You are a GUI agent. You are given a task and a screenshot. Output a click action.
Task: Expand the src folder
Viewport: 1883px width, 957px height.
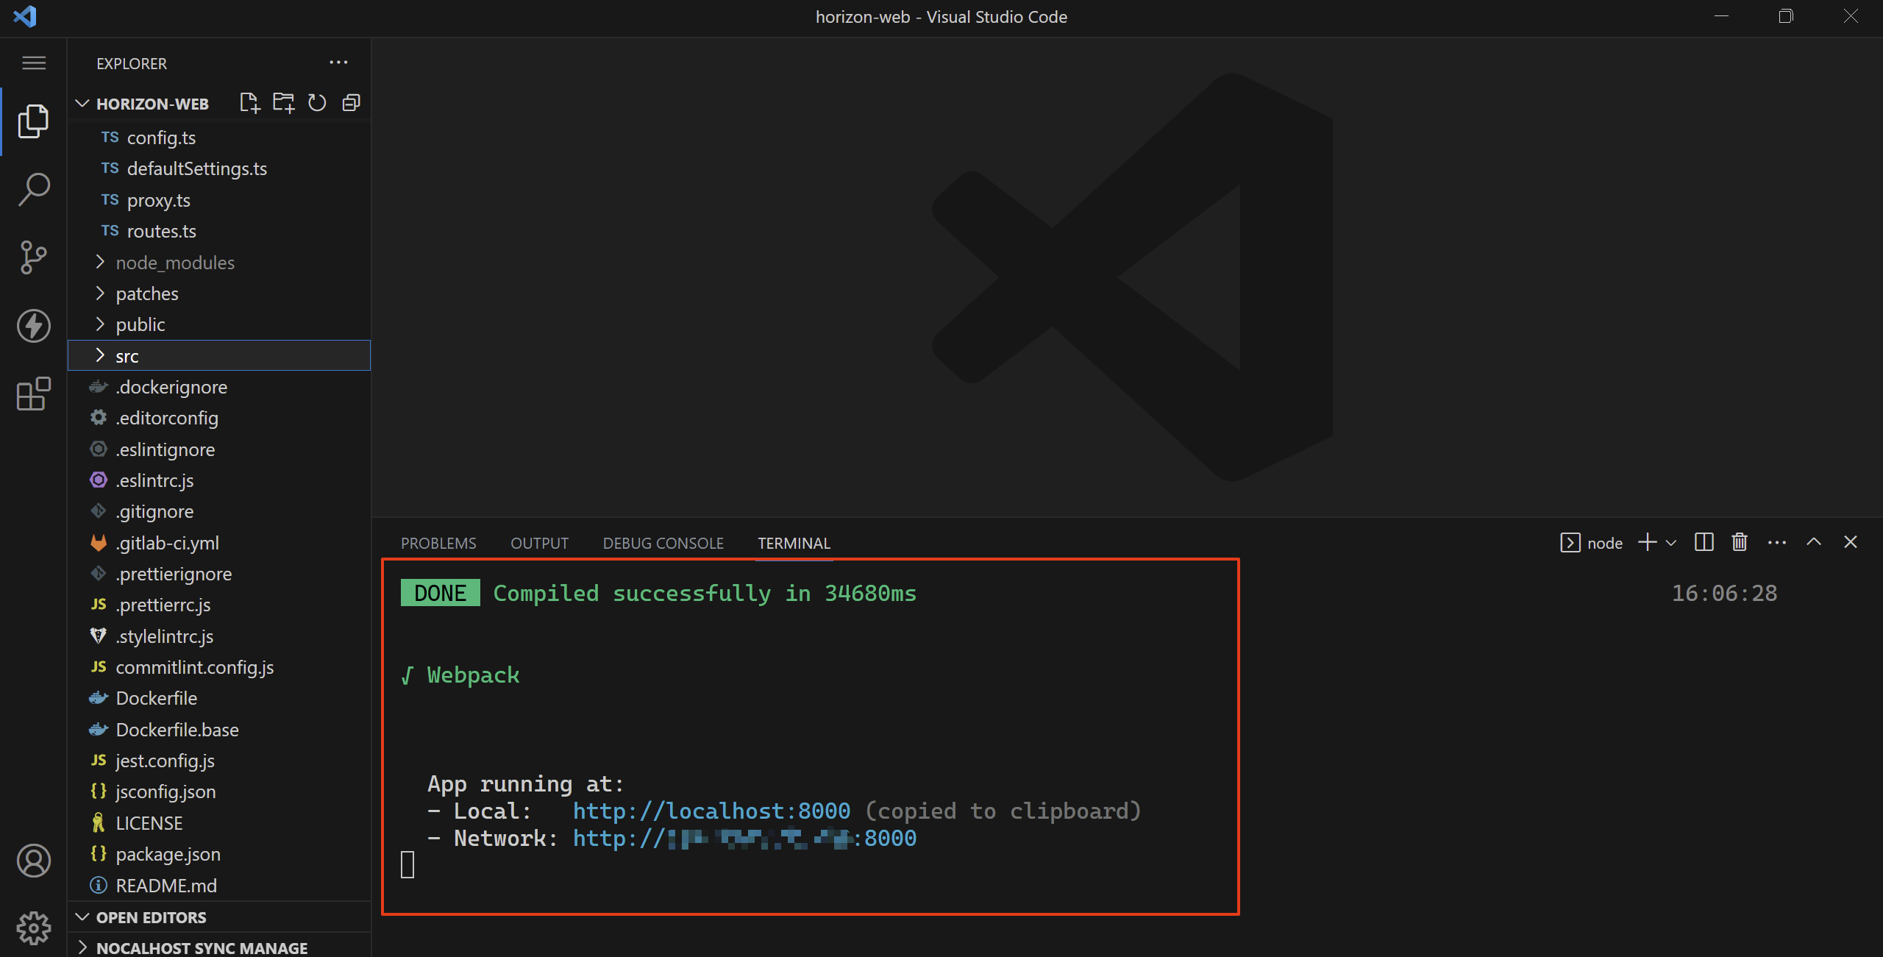click(x=219, y=356)
